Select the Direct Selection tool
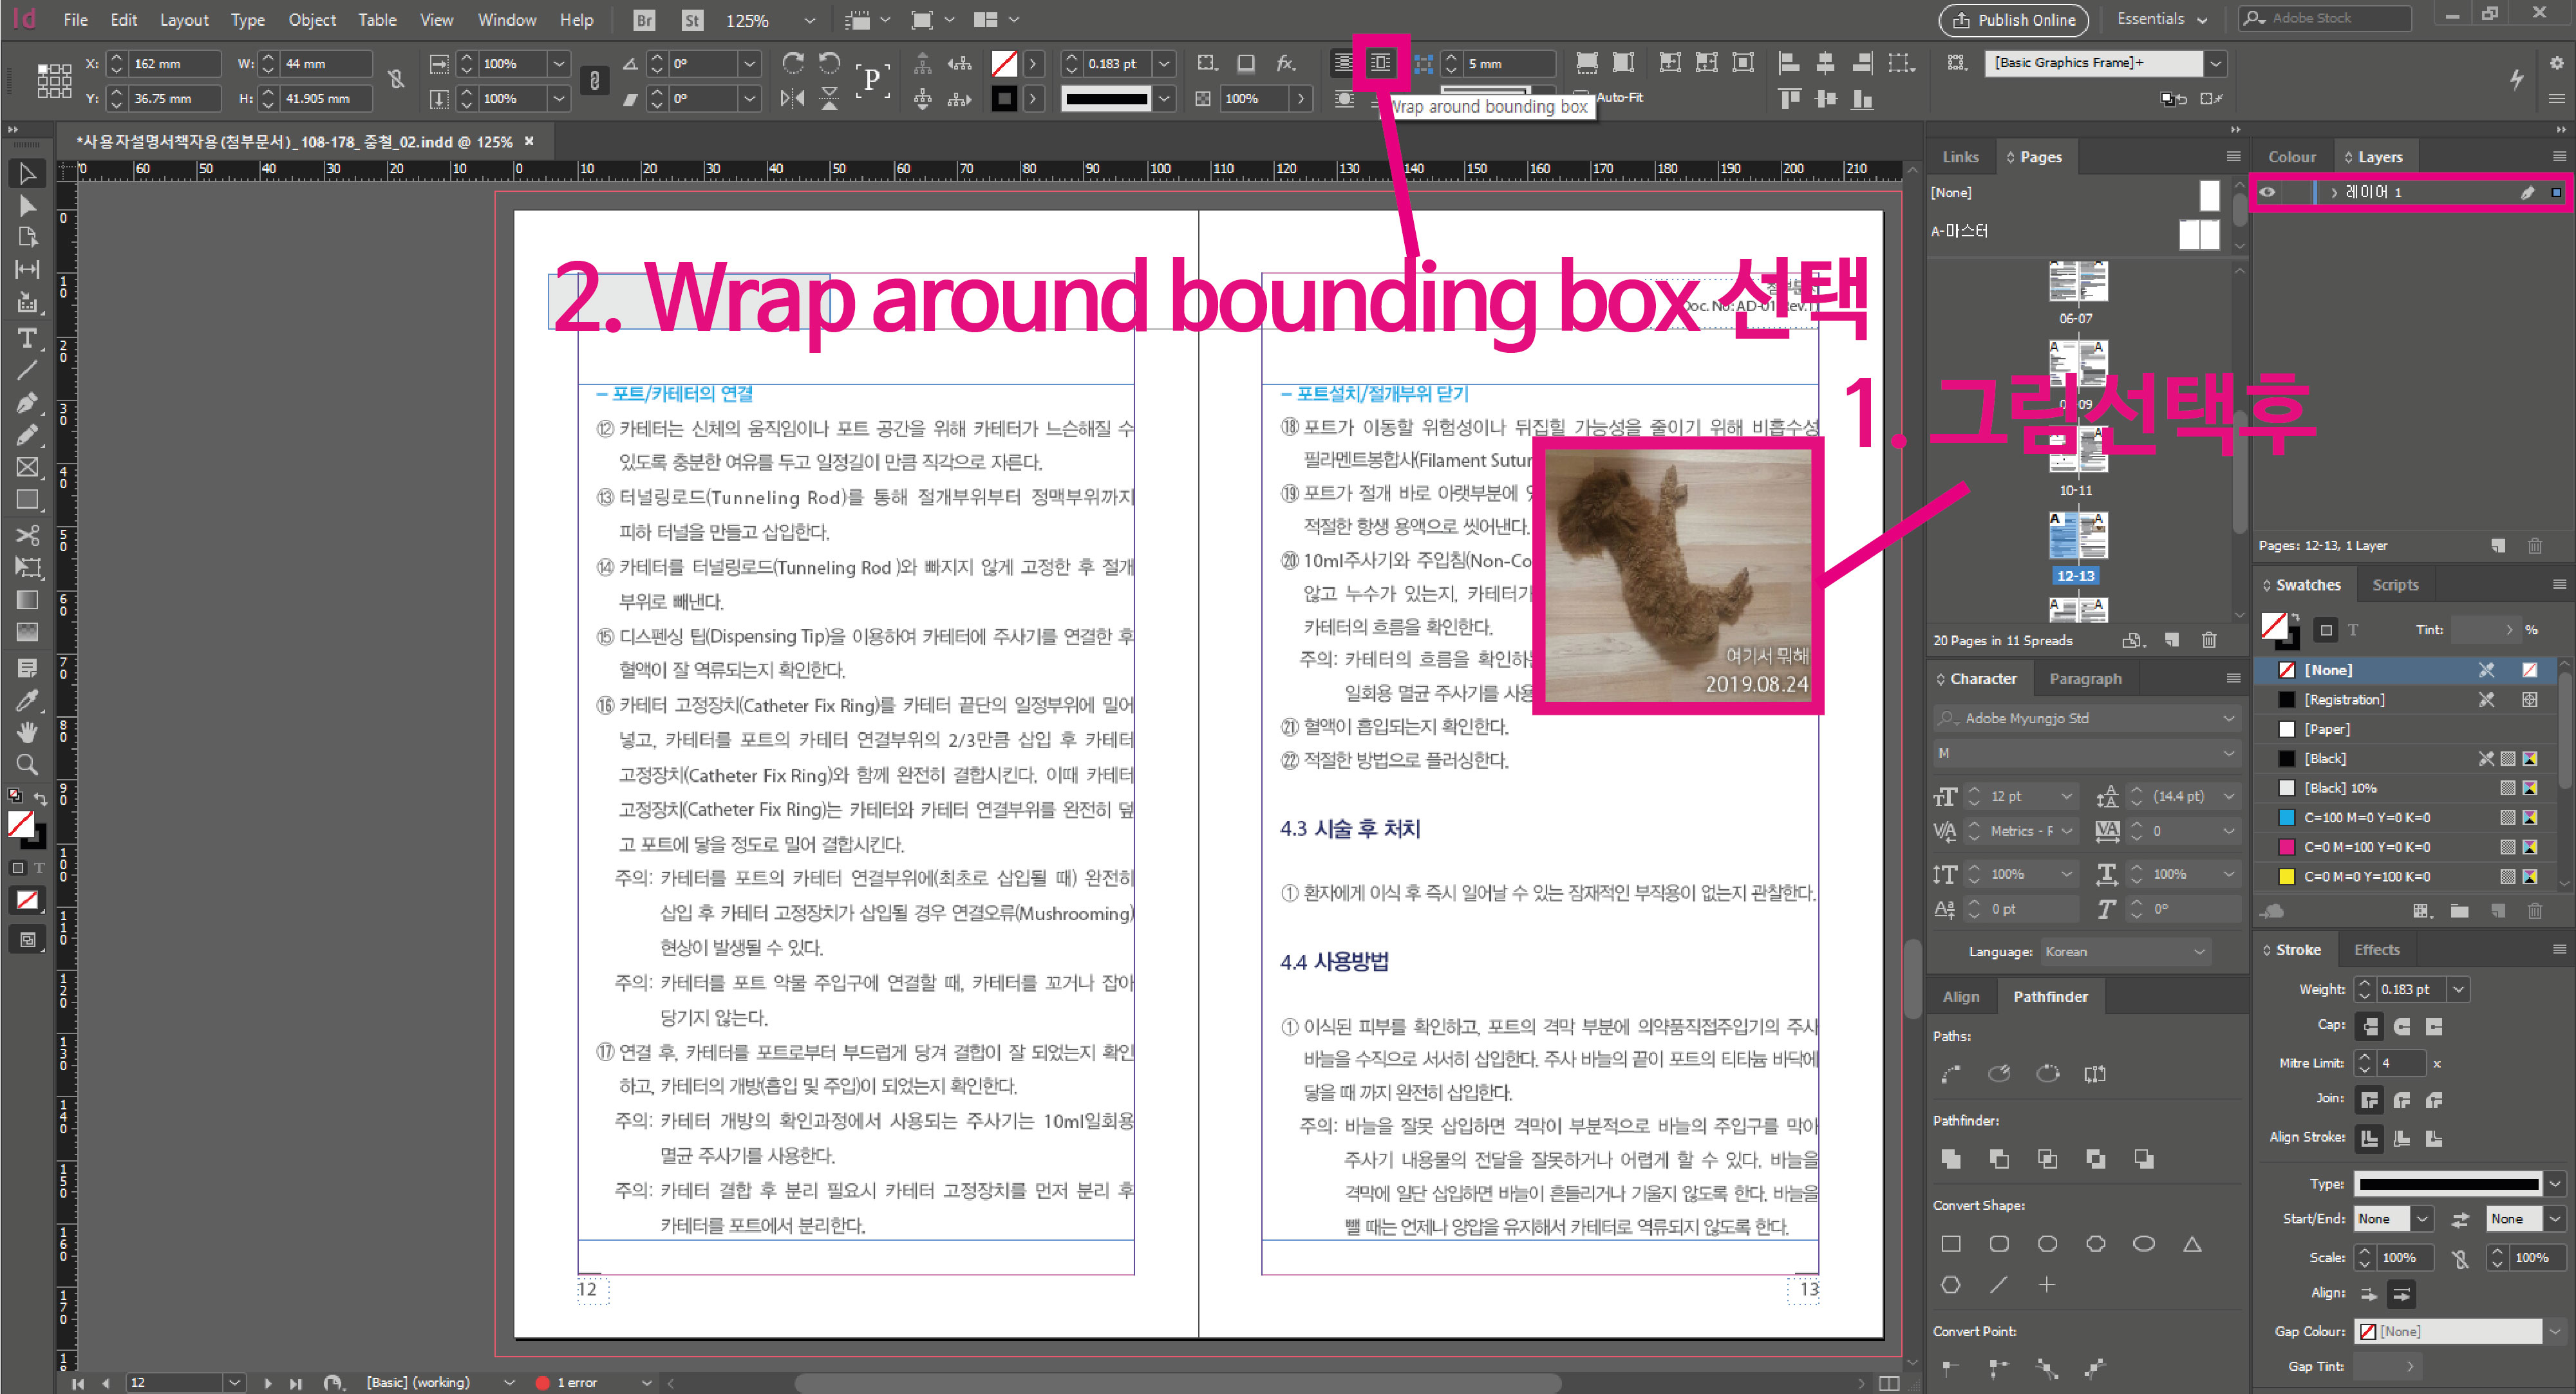Image resolution: width=2576 pixels, height=1394 pixels. 27,206
